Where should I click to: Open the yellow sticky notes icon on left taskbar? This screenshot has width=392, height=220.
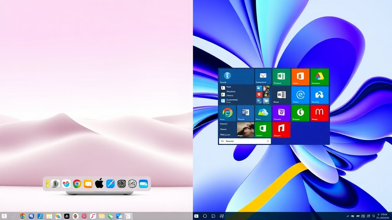click(x=49, y=216)
